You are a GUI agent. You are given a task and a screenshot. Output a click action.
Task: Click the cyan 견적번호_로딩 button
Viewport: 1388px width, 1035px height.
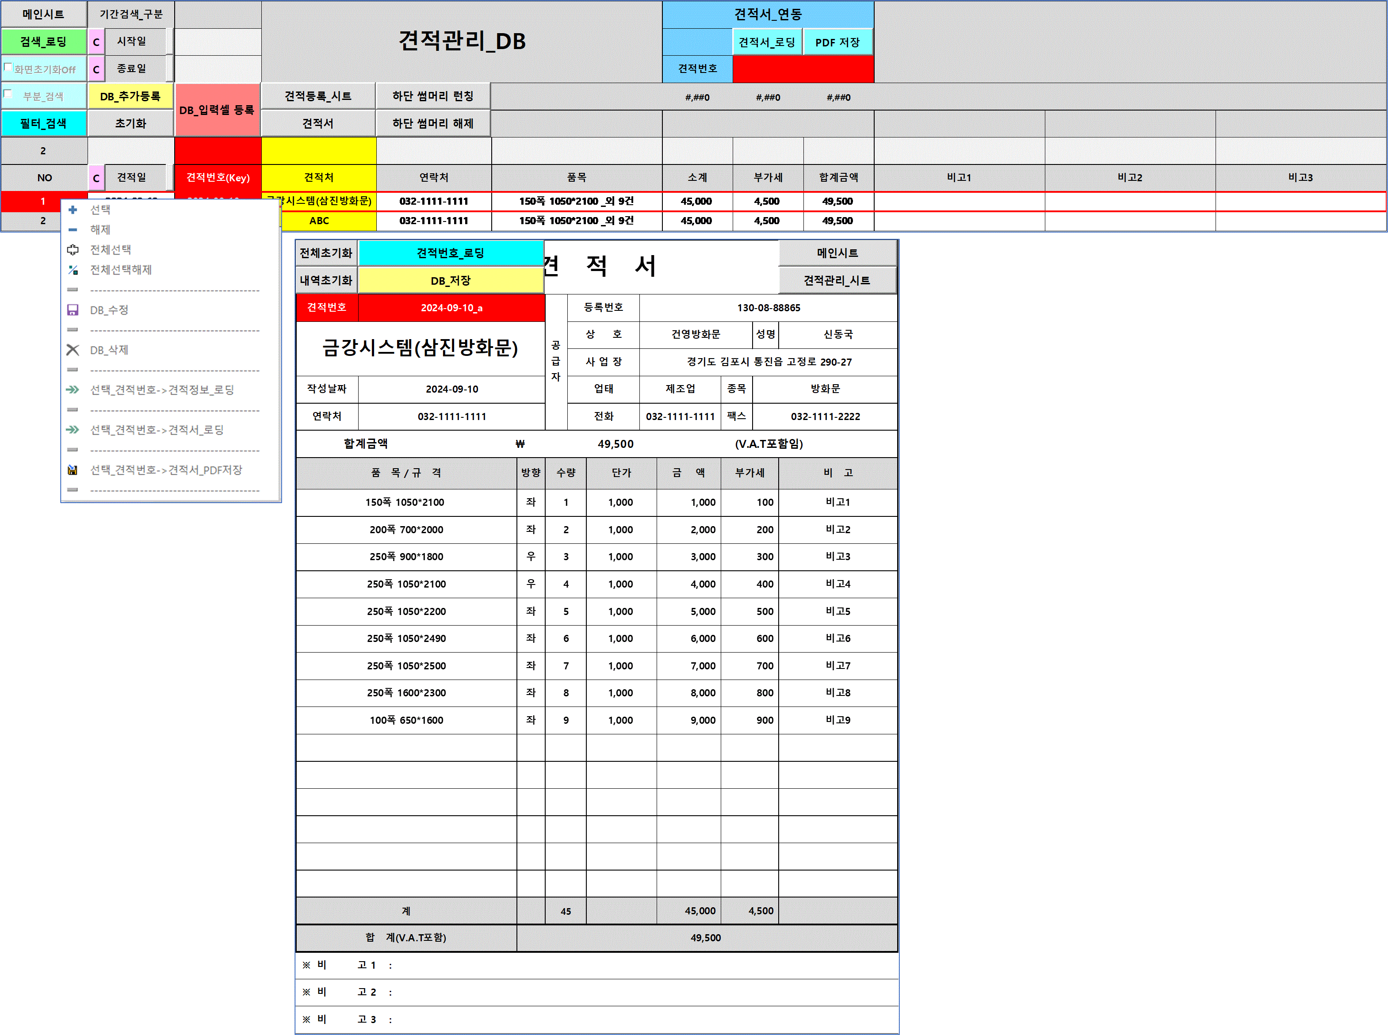tap(451, 253)
